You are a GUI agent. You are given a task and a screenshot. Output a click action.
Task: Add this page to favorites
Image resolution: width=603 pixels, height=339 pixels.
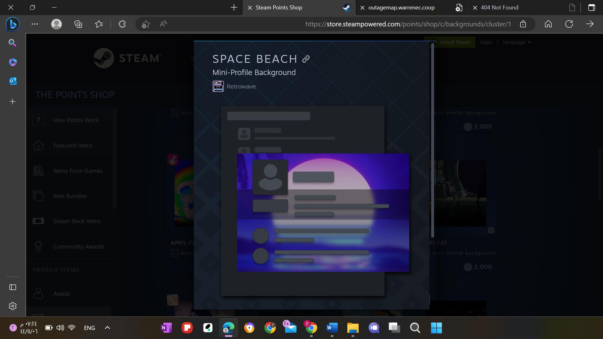[x=146, y=24]
